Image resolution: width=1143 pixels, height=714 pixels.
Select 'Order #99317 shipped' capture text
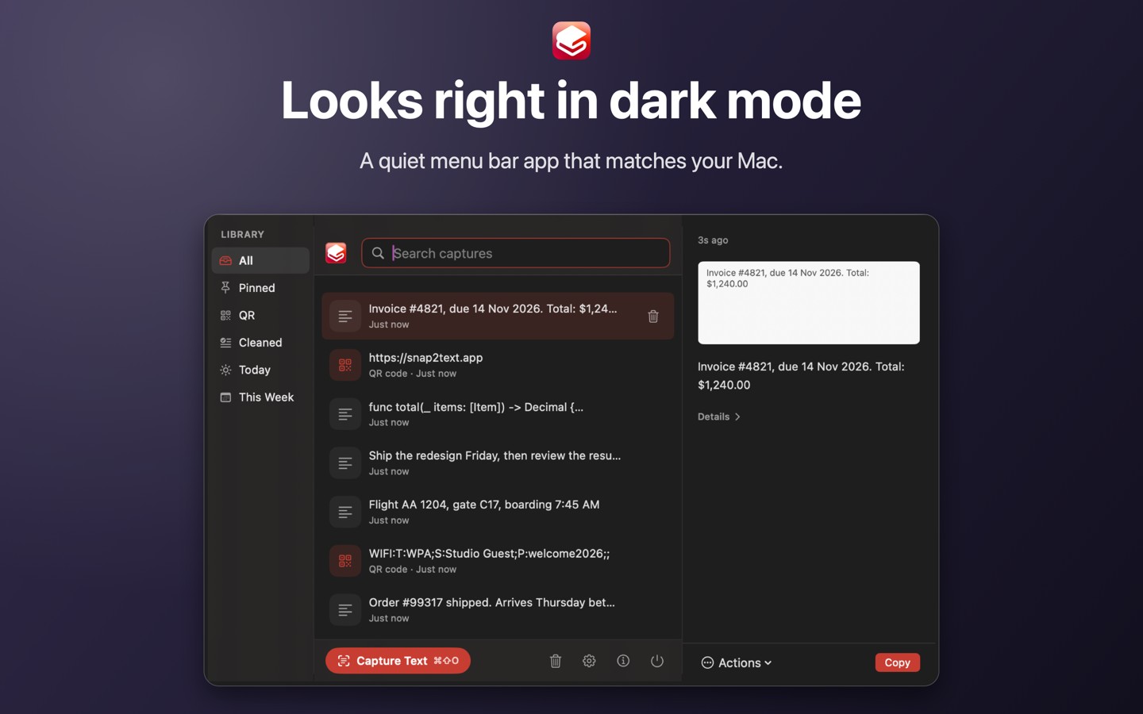click(491, 603)
